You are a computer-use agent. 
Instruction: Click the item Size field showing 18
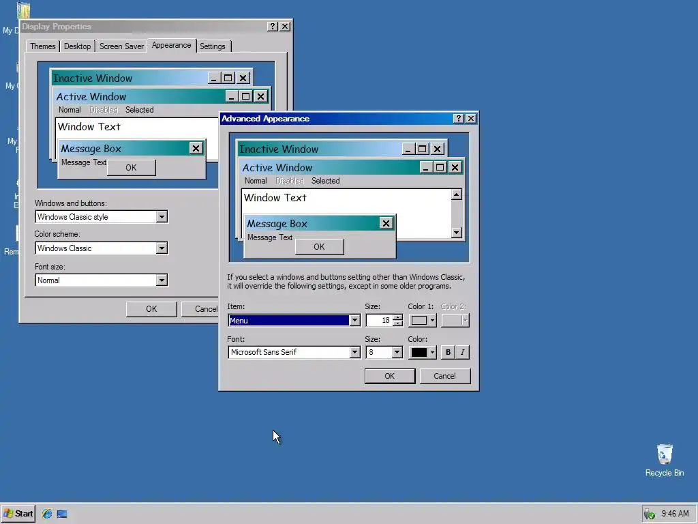(380, 321)
